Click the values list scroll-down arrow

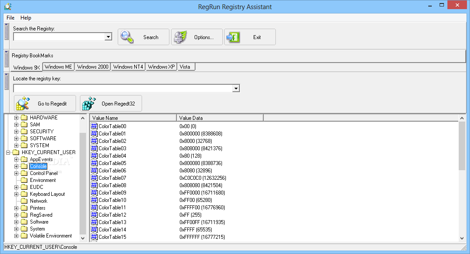tap(462, 238)
